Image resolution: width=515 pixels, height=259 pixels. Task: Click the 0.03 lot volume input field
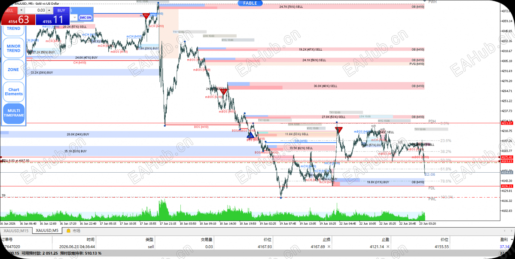point(36,10)
